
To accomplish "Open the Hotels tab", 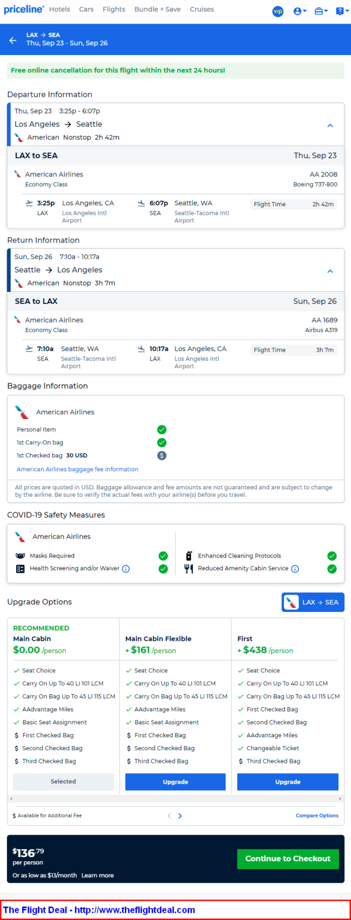I will point(60,9).
